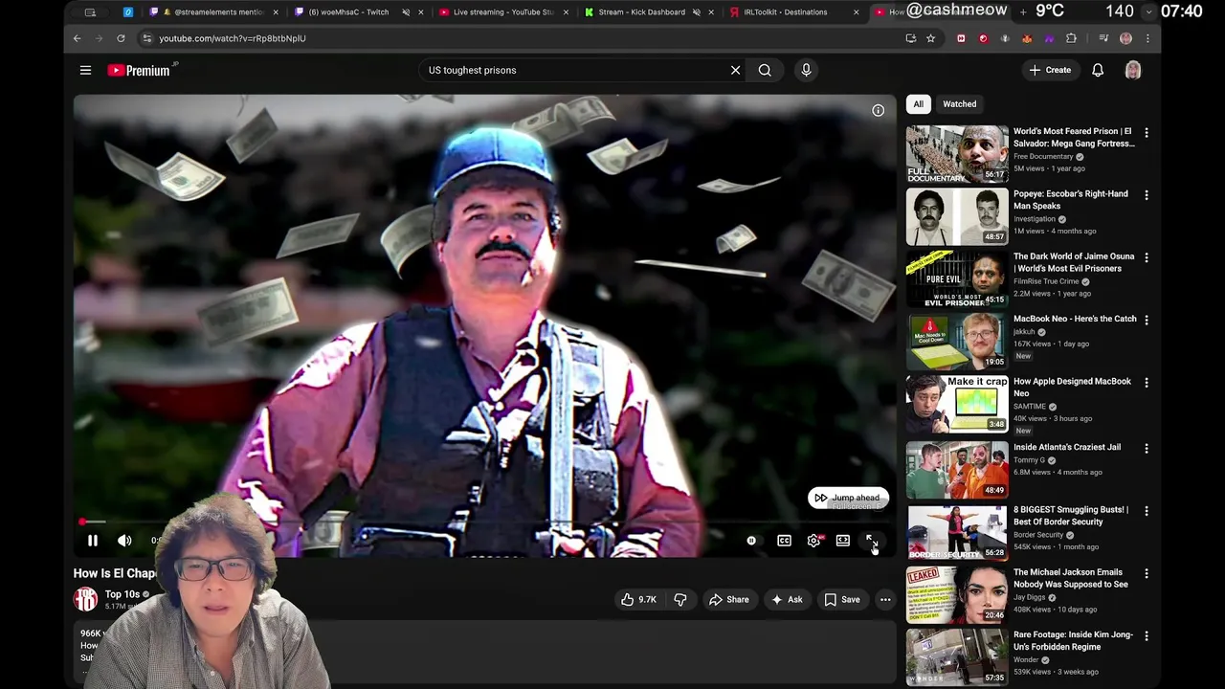Enter full screen mode on the video
Viewport: 1225px width, 689px height.
tap(872, 541)
